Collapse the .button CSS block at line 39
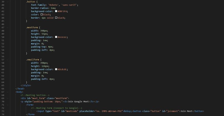This screenshot has height=116, width=224. (x=8, y=2)
